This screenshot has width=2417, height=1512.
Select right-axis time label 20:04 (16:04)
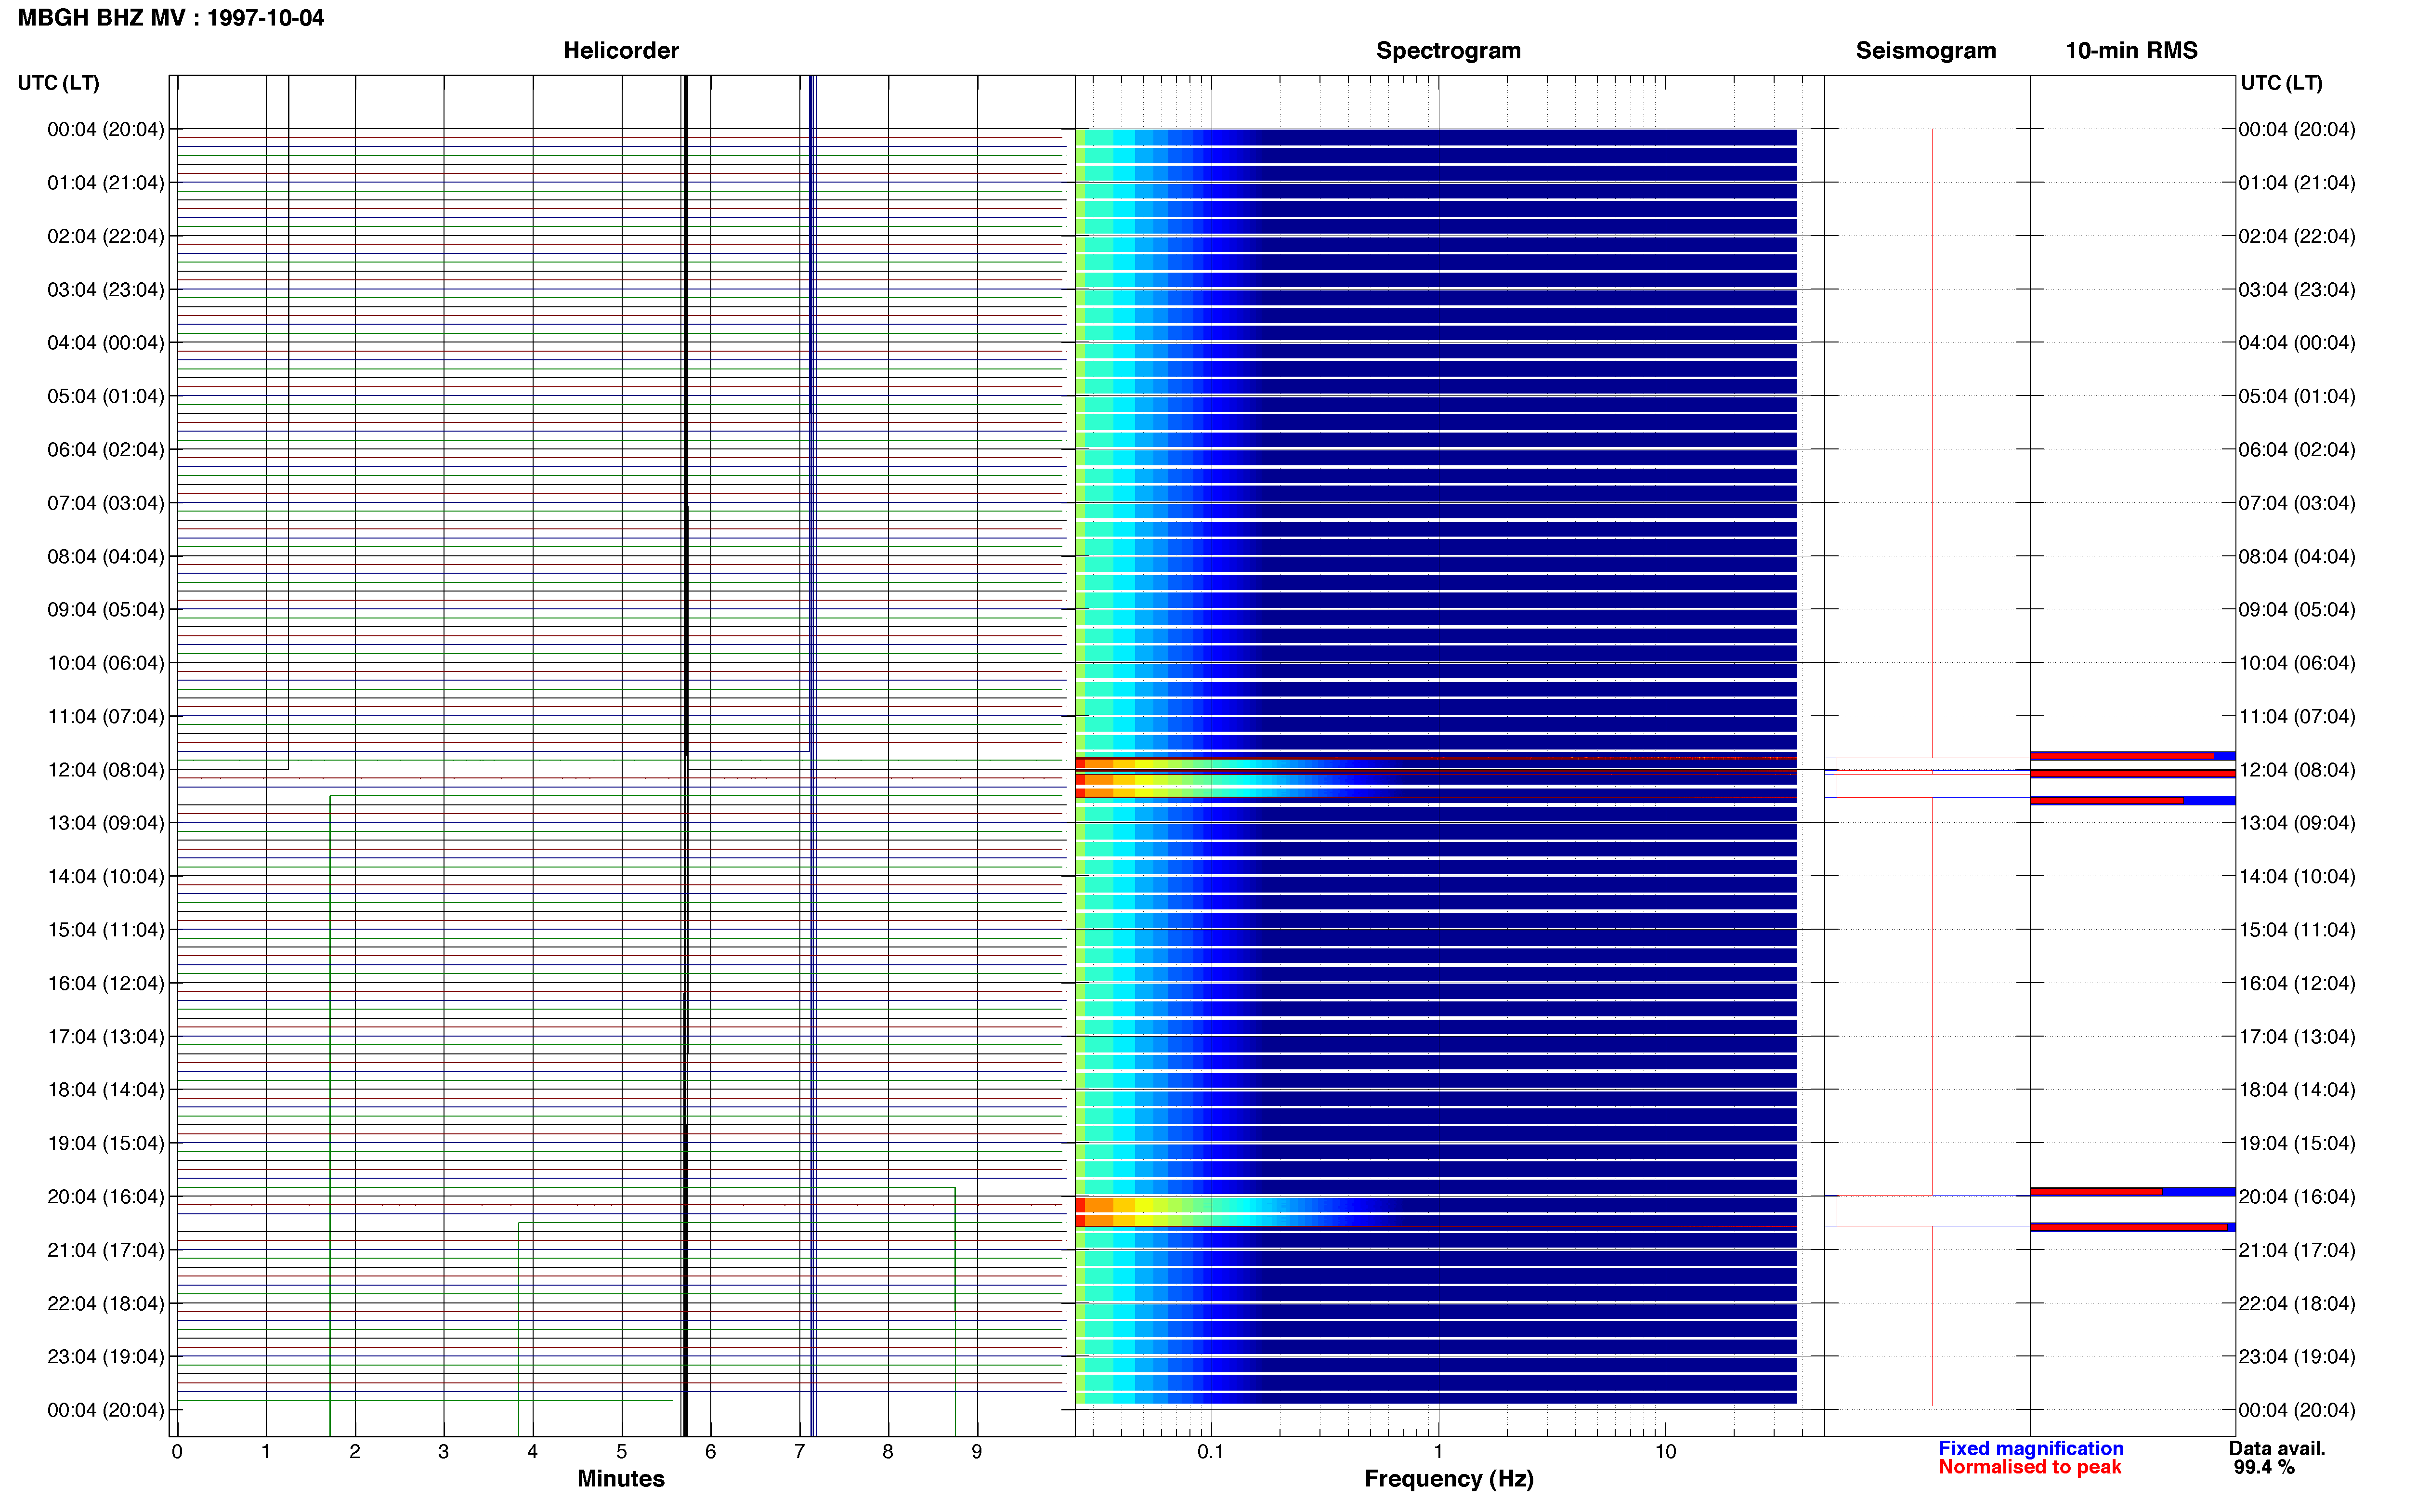pyautogui.click(x=2297, y=1197)
